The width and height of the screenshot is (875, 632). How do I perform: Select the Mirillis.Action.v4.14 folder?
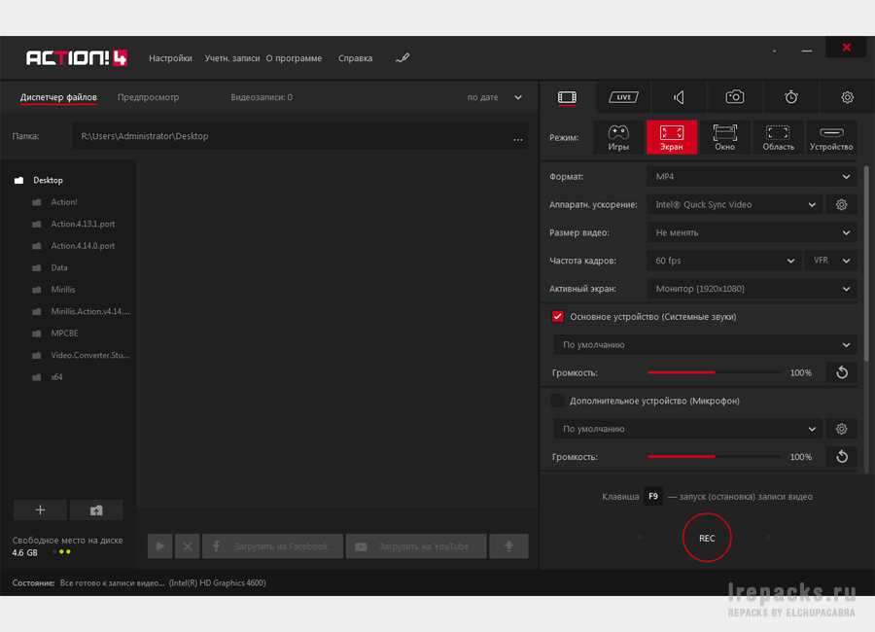pyautogui.click(x=90, y=311)
